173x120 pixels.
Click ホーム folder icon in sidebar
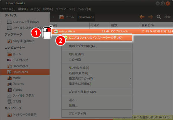[10, 54]
